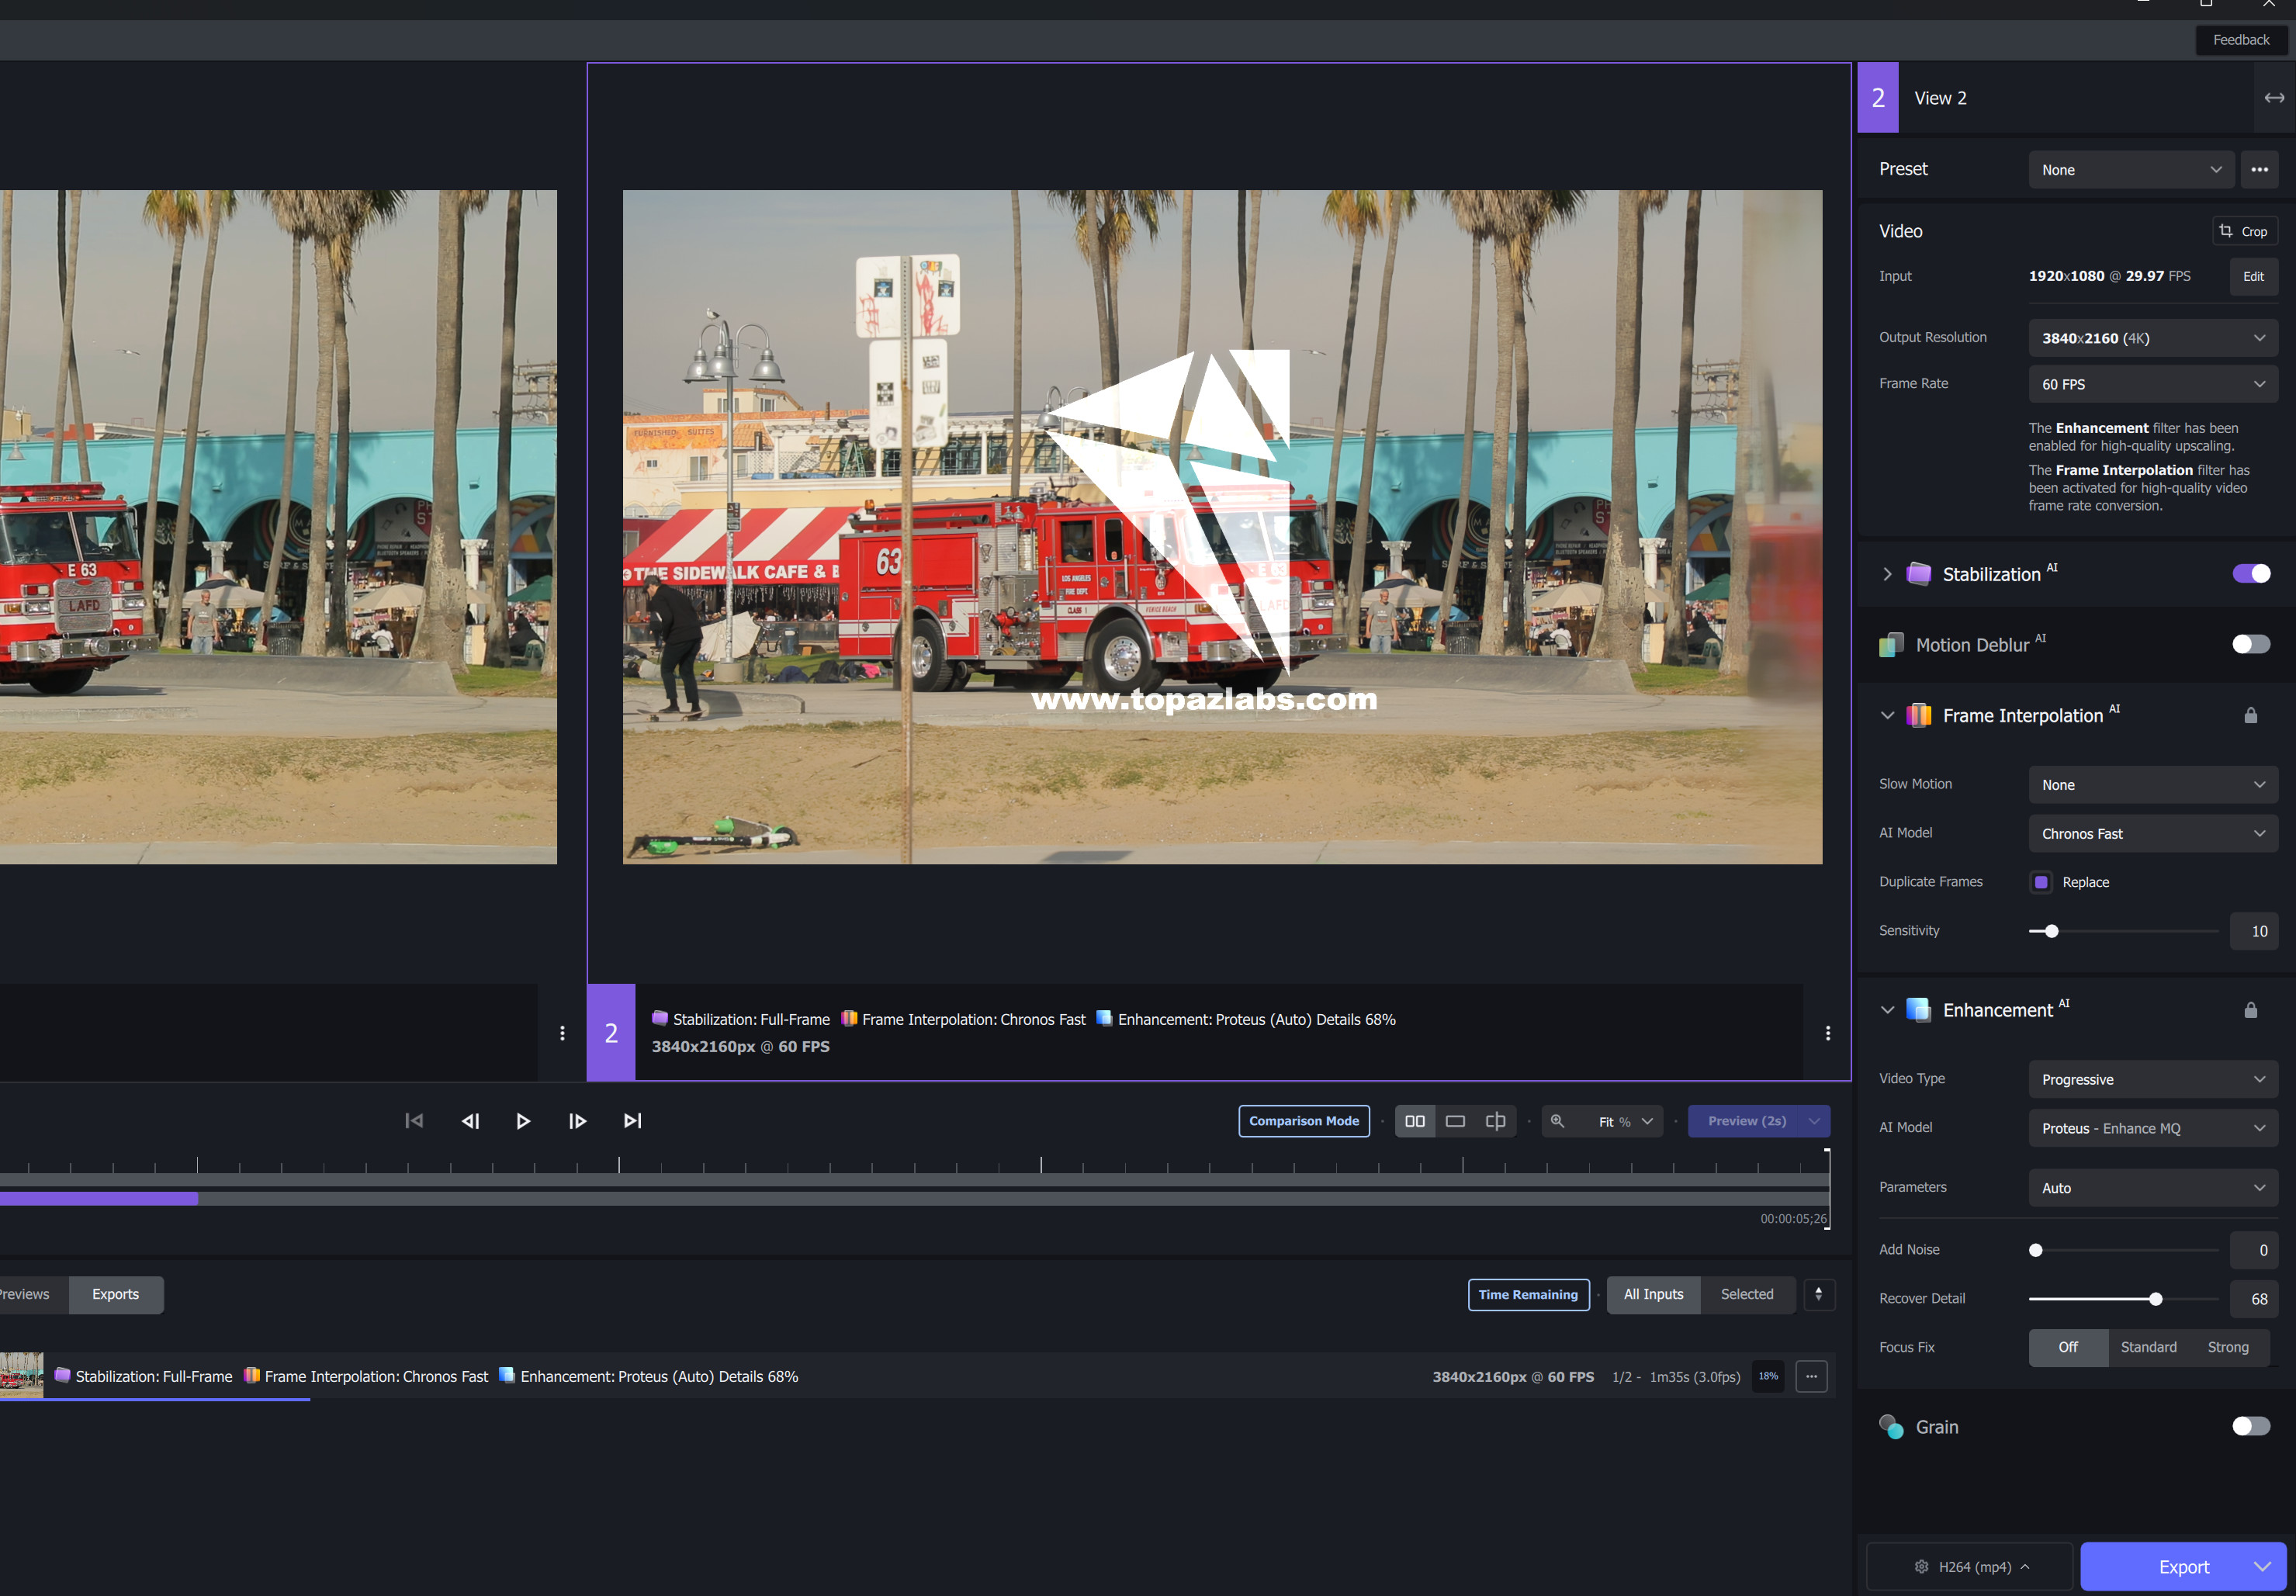Image resolution: width=2296 pixels, height=1596 pixels.
Task: Click the Crop icon button
Action: tap(2243, 231)
